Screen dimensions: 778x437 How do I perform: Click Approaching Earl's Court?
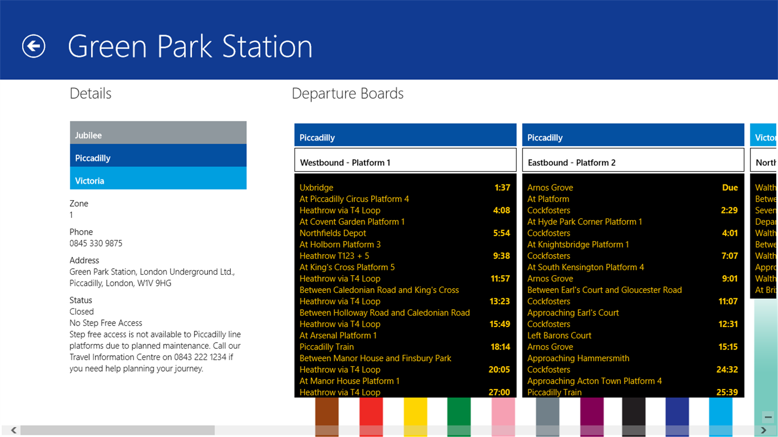(x=573, y=312)
